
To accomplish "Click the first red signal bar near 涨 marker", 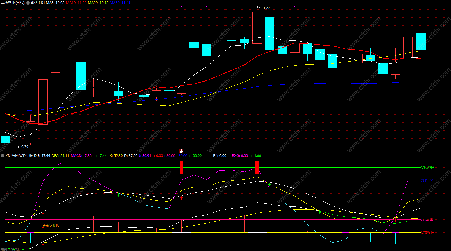I will [181, 167].
